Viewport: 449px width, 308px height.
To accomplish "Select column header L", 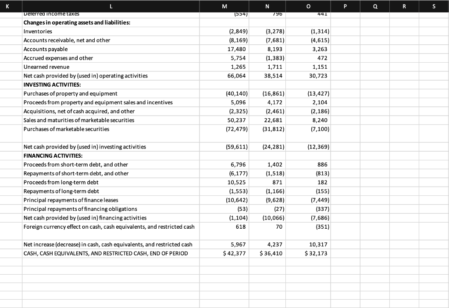I will pyautogui.click(x=111, y=6).
